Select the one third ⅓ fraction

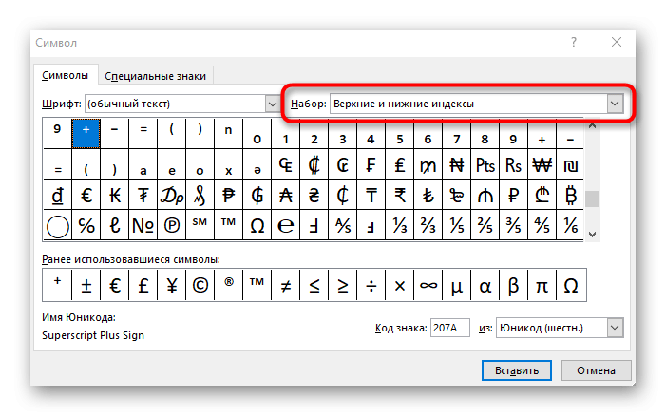click(399, 225)
